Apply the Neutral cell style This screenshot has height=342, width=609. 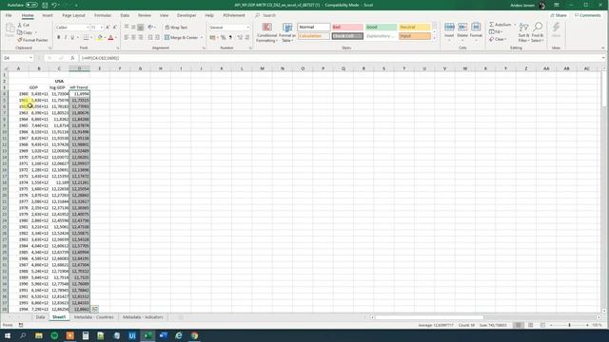pos(415,28)
